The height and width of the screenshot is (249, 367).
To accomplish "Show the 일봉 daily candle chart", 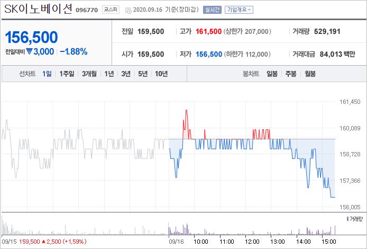I will click(x=272, y=74).
